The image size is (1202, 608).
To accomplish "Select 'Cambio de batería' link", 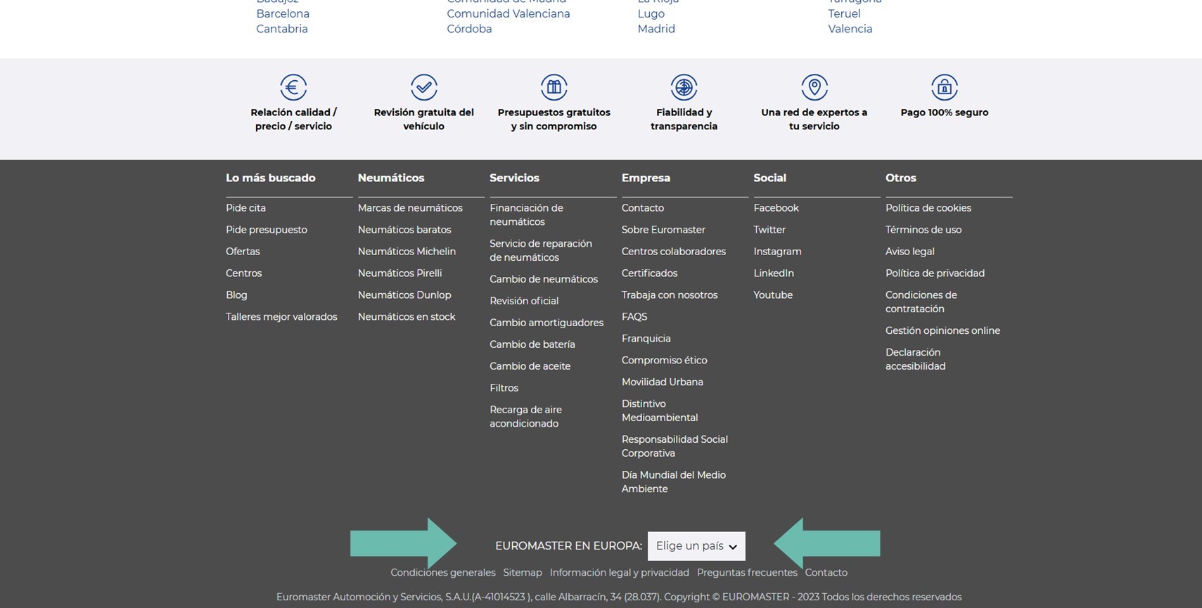I will pos(532,344).
